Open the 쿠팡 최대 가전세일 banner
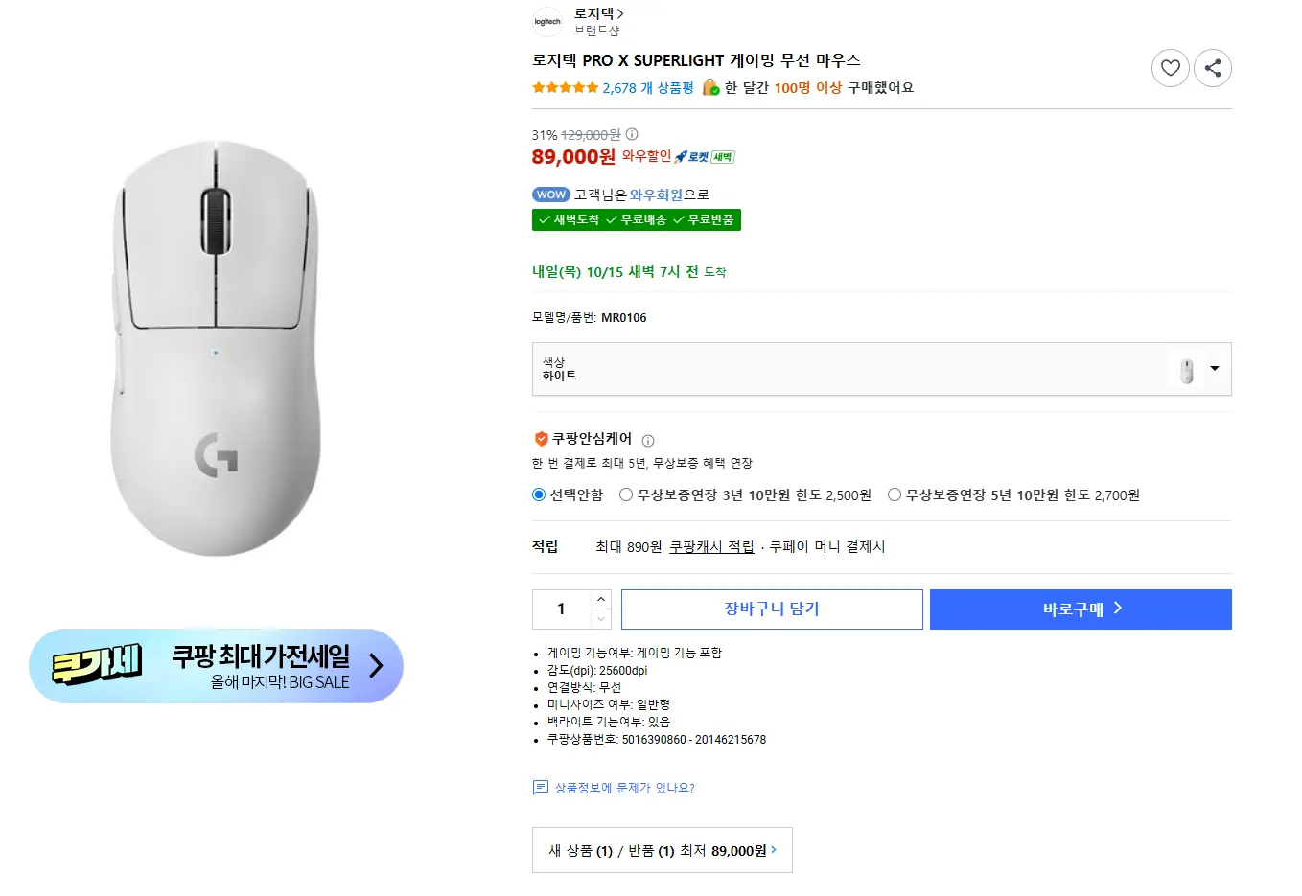Screen dimensions: 1302x896 click(x=216, y=666)
